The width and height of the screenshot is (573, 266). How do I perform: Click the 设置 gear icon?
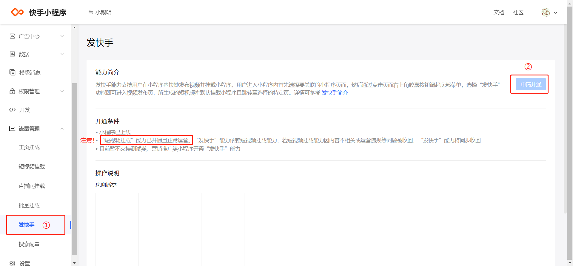point(12,263)
